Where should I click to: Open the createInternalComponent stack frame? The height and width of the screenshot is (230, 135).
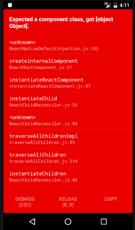(x=68, y=64)
